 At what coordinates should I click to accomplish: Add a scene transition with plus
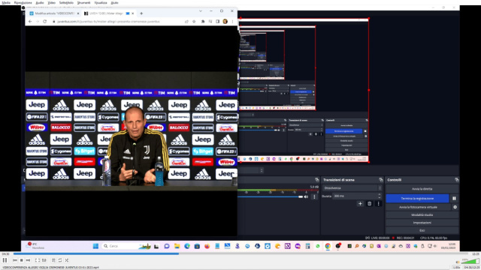coord(360,203)
